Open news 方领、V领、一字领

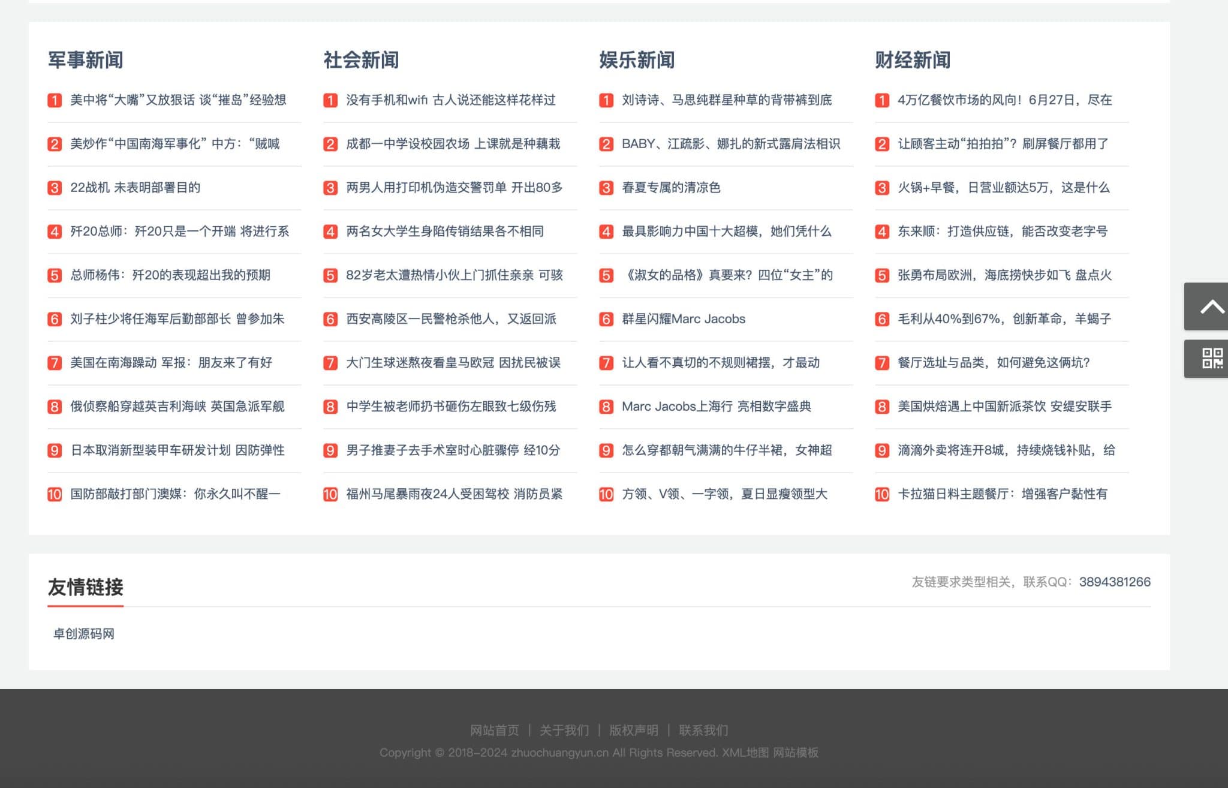coord(724,494)
